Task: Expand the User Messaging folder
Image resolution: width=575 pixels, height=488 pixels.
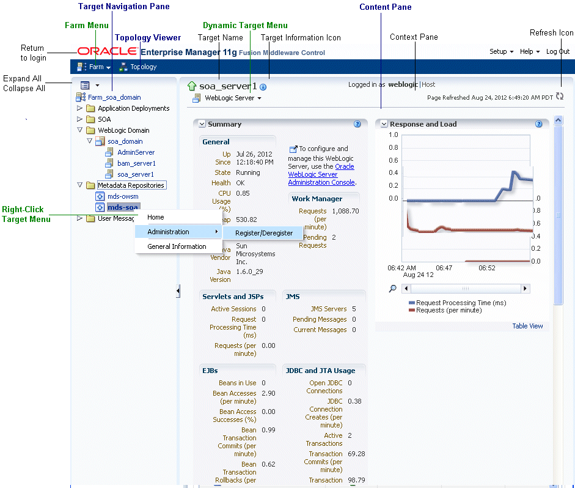Action: (x=79, y=218)
